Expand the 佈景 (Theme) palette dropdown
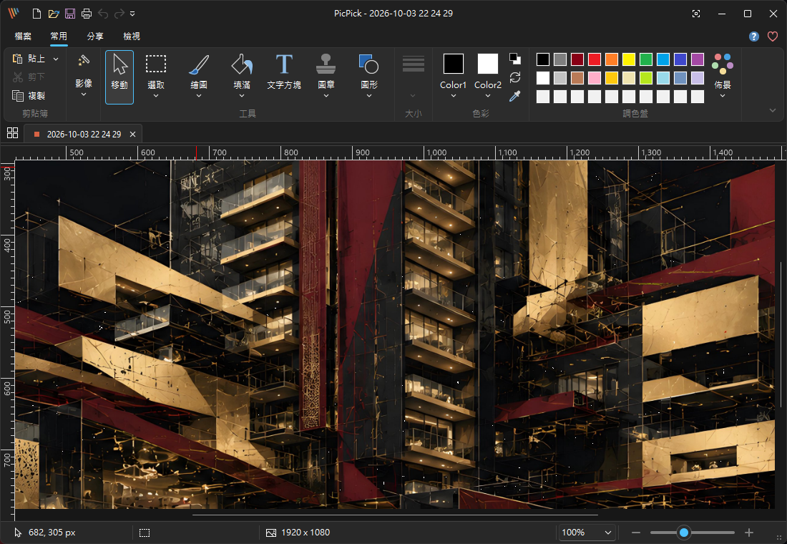 coord(723,95)
